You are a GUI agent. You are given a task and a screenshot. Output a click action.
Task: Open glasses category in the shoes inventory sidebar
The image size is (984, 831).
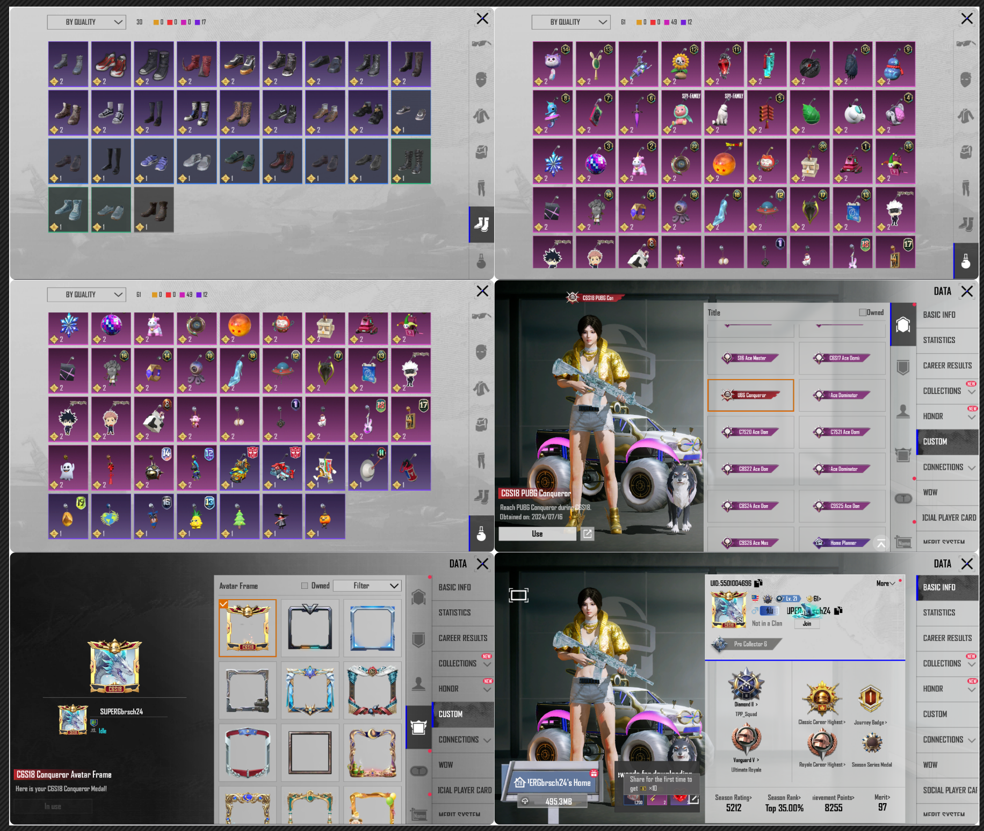pos(481,44)
